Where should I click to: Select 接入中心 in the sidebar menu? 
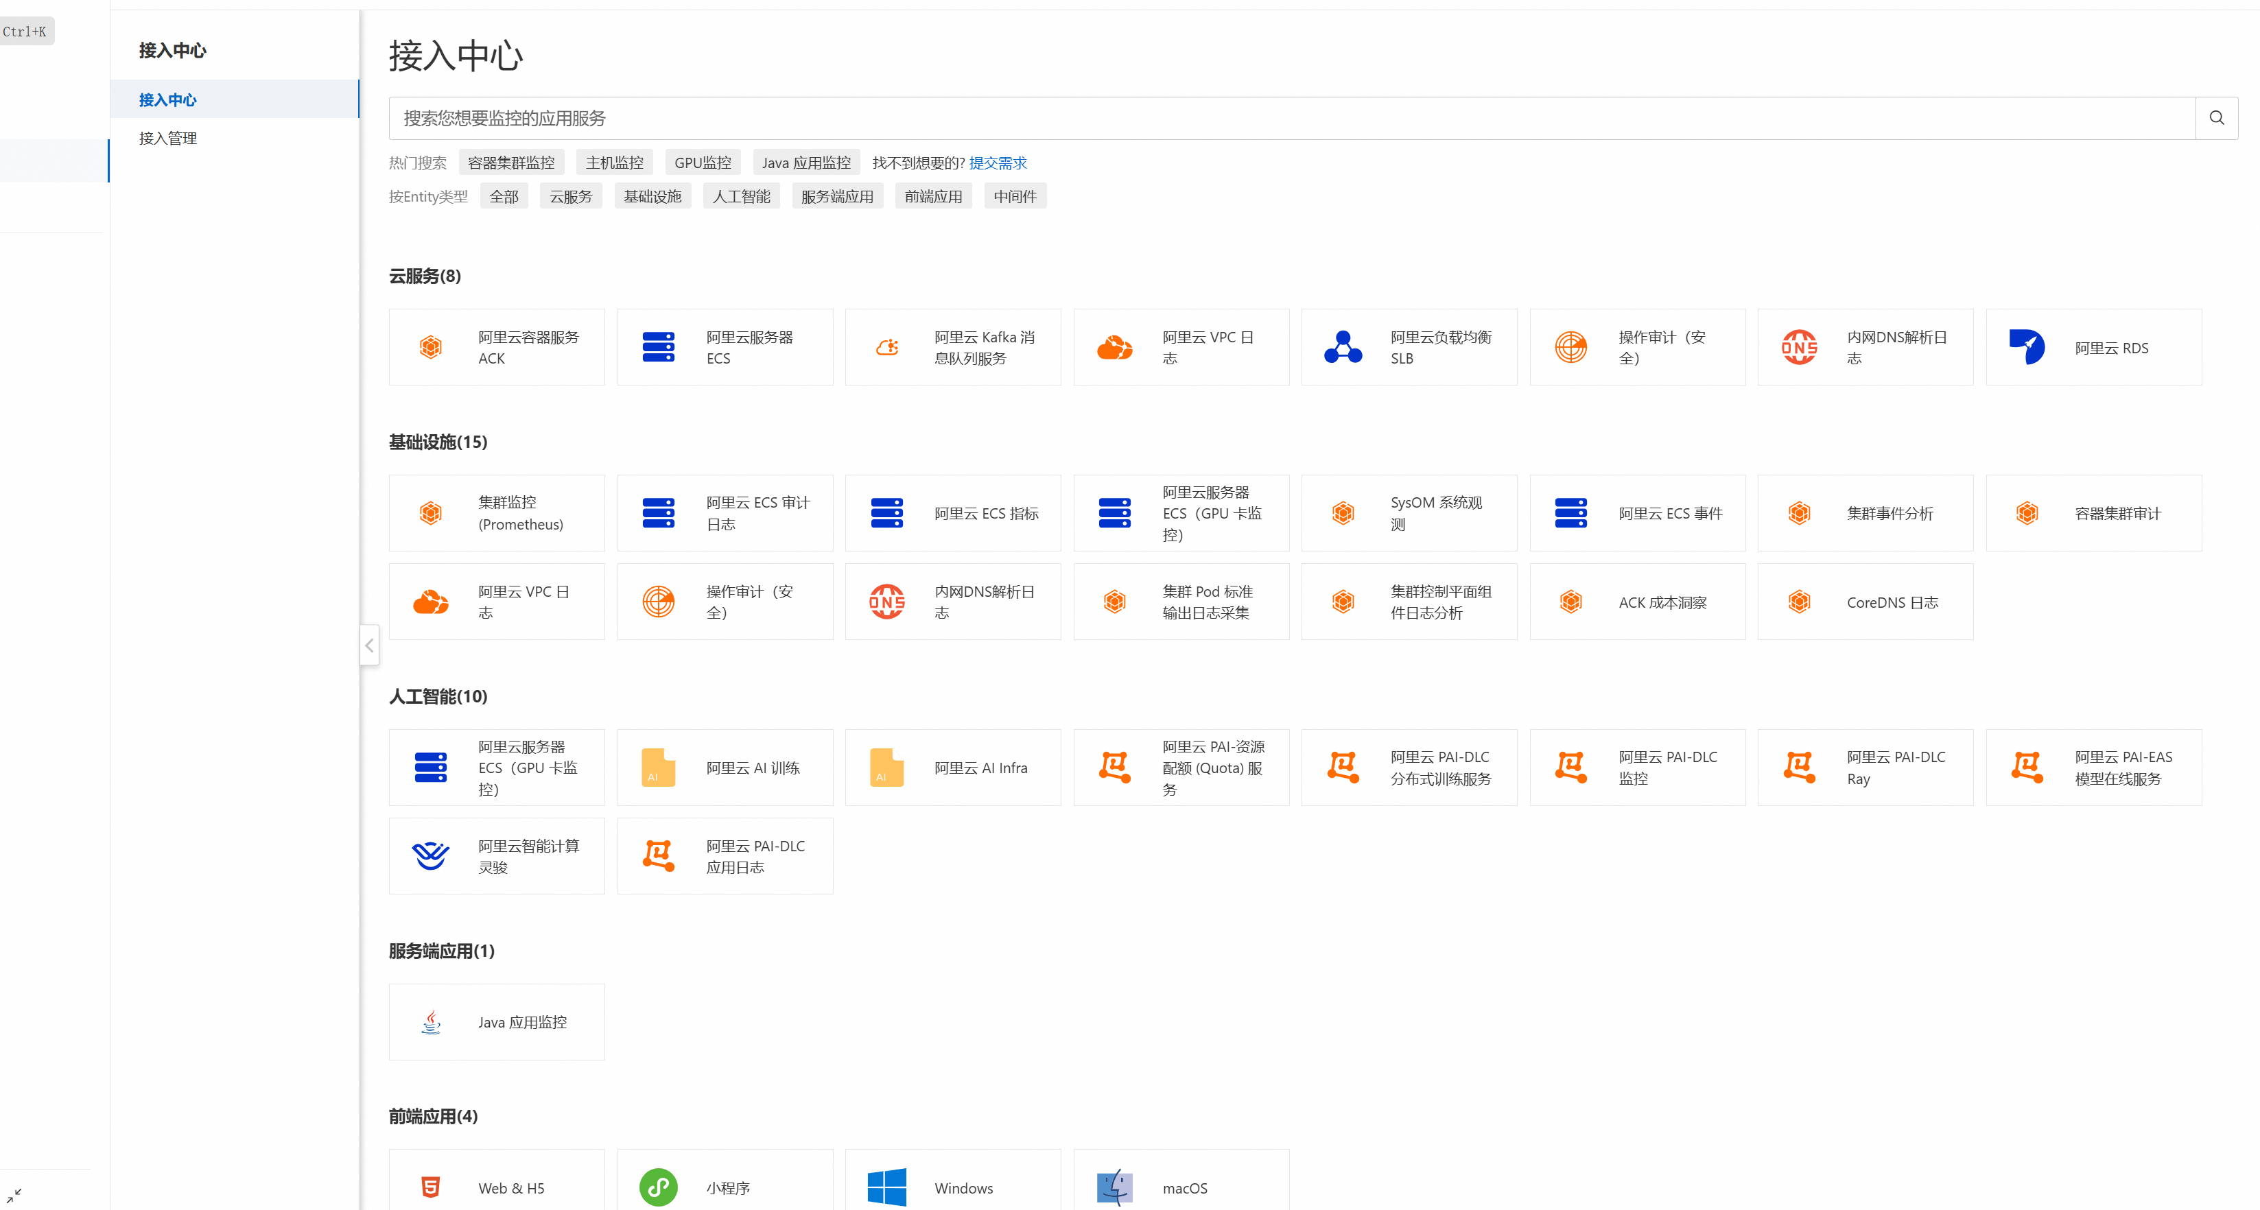click(235, 99)
